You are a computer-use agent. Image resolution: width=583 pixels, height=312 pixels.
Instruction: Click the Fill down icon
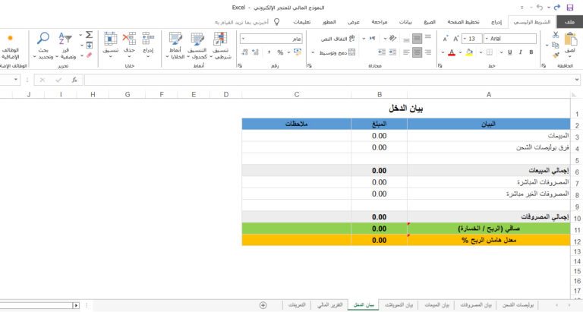[90, 46]
